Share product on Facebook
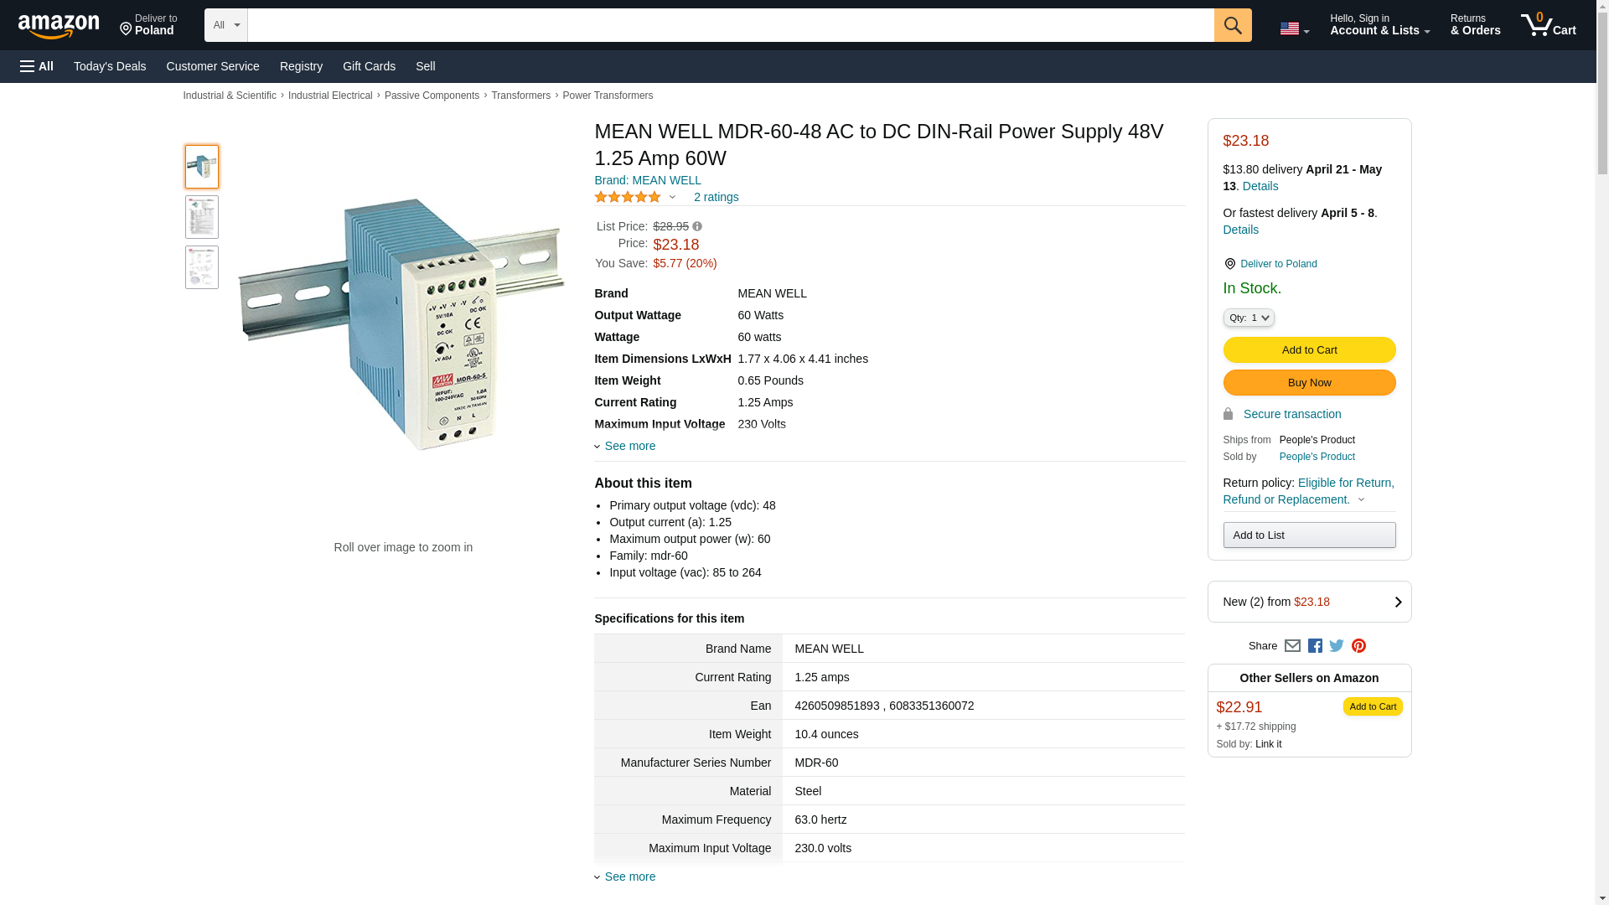 [x=1315, y=646]
